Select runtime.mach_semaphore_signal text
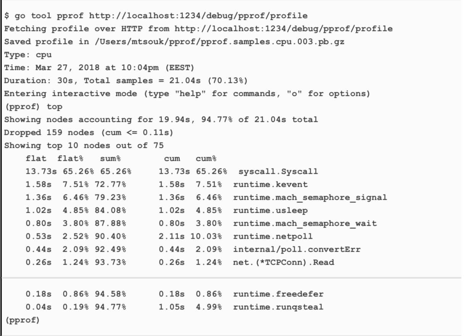The height and width of the screenshot is (336, 464). [310, 197]
